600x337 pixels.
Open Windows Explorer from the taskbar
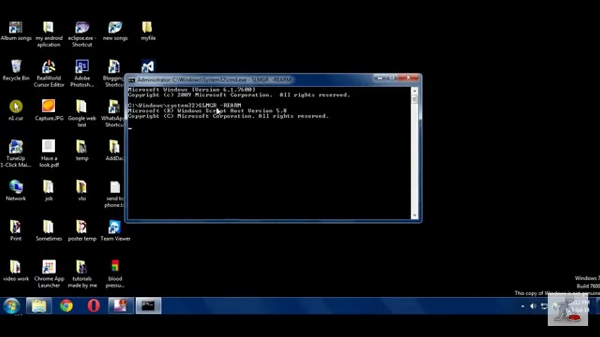(x=39, y=306)
